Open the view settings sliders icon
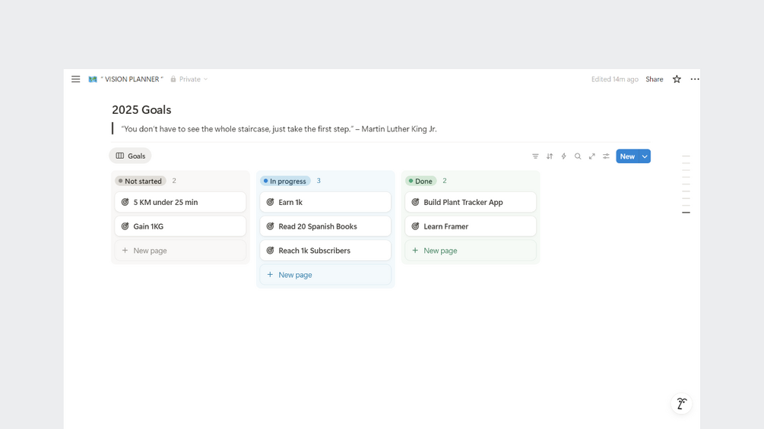The image size is (764, 429). 606,156
